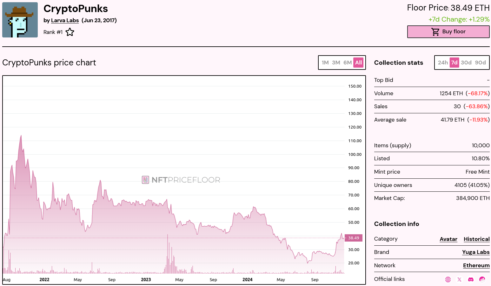This screenshot has width=491, height=286.
Task: Open the official website globe icon
Action: (448, 279)
